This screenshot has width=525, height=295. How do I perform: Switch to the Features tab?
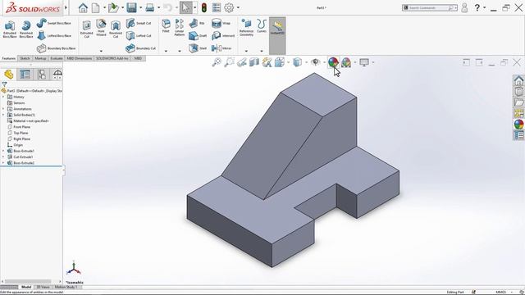coord(9,58)
